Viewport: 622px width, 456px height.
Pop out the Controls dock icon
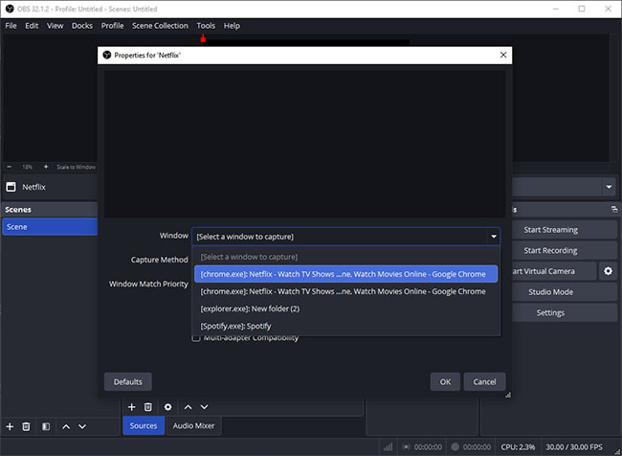point(614,210)
